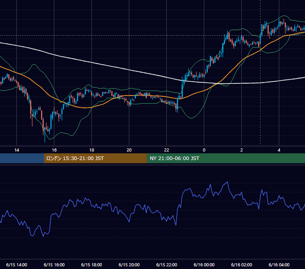The height and width of the screenshot is (269, 305).
Task: Click the 6/15 20:00 date label
Action: [129, 265]
